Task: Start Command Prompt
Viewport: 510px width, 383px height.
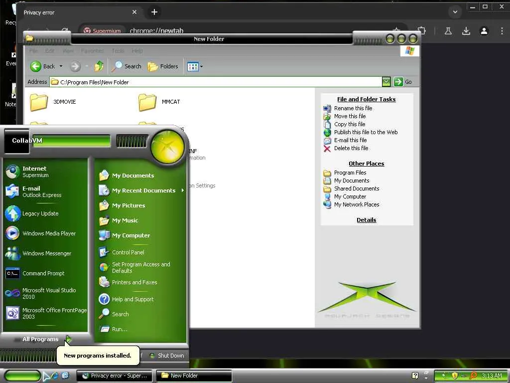Action: (x=45, y=273)
